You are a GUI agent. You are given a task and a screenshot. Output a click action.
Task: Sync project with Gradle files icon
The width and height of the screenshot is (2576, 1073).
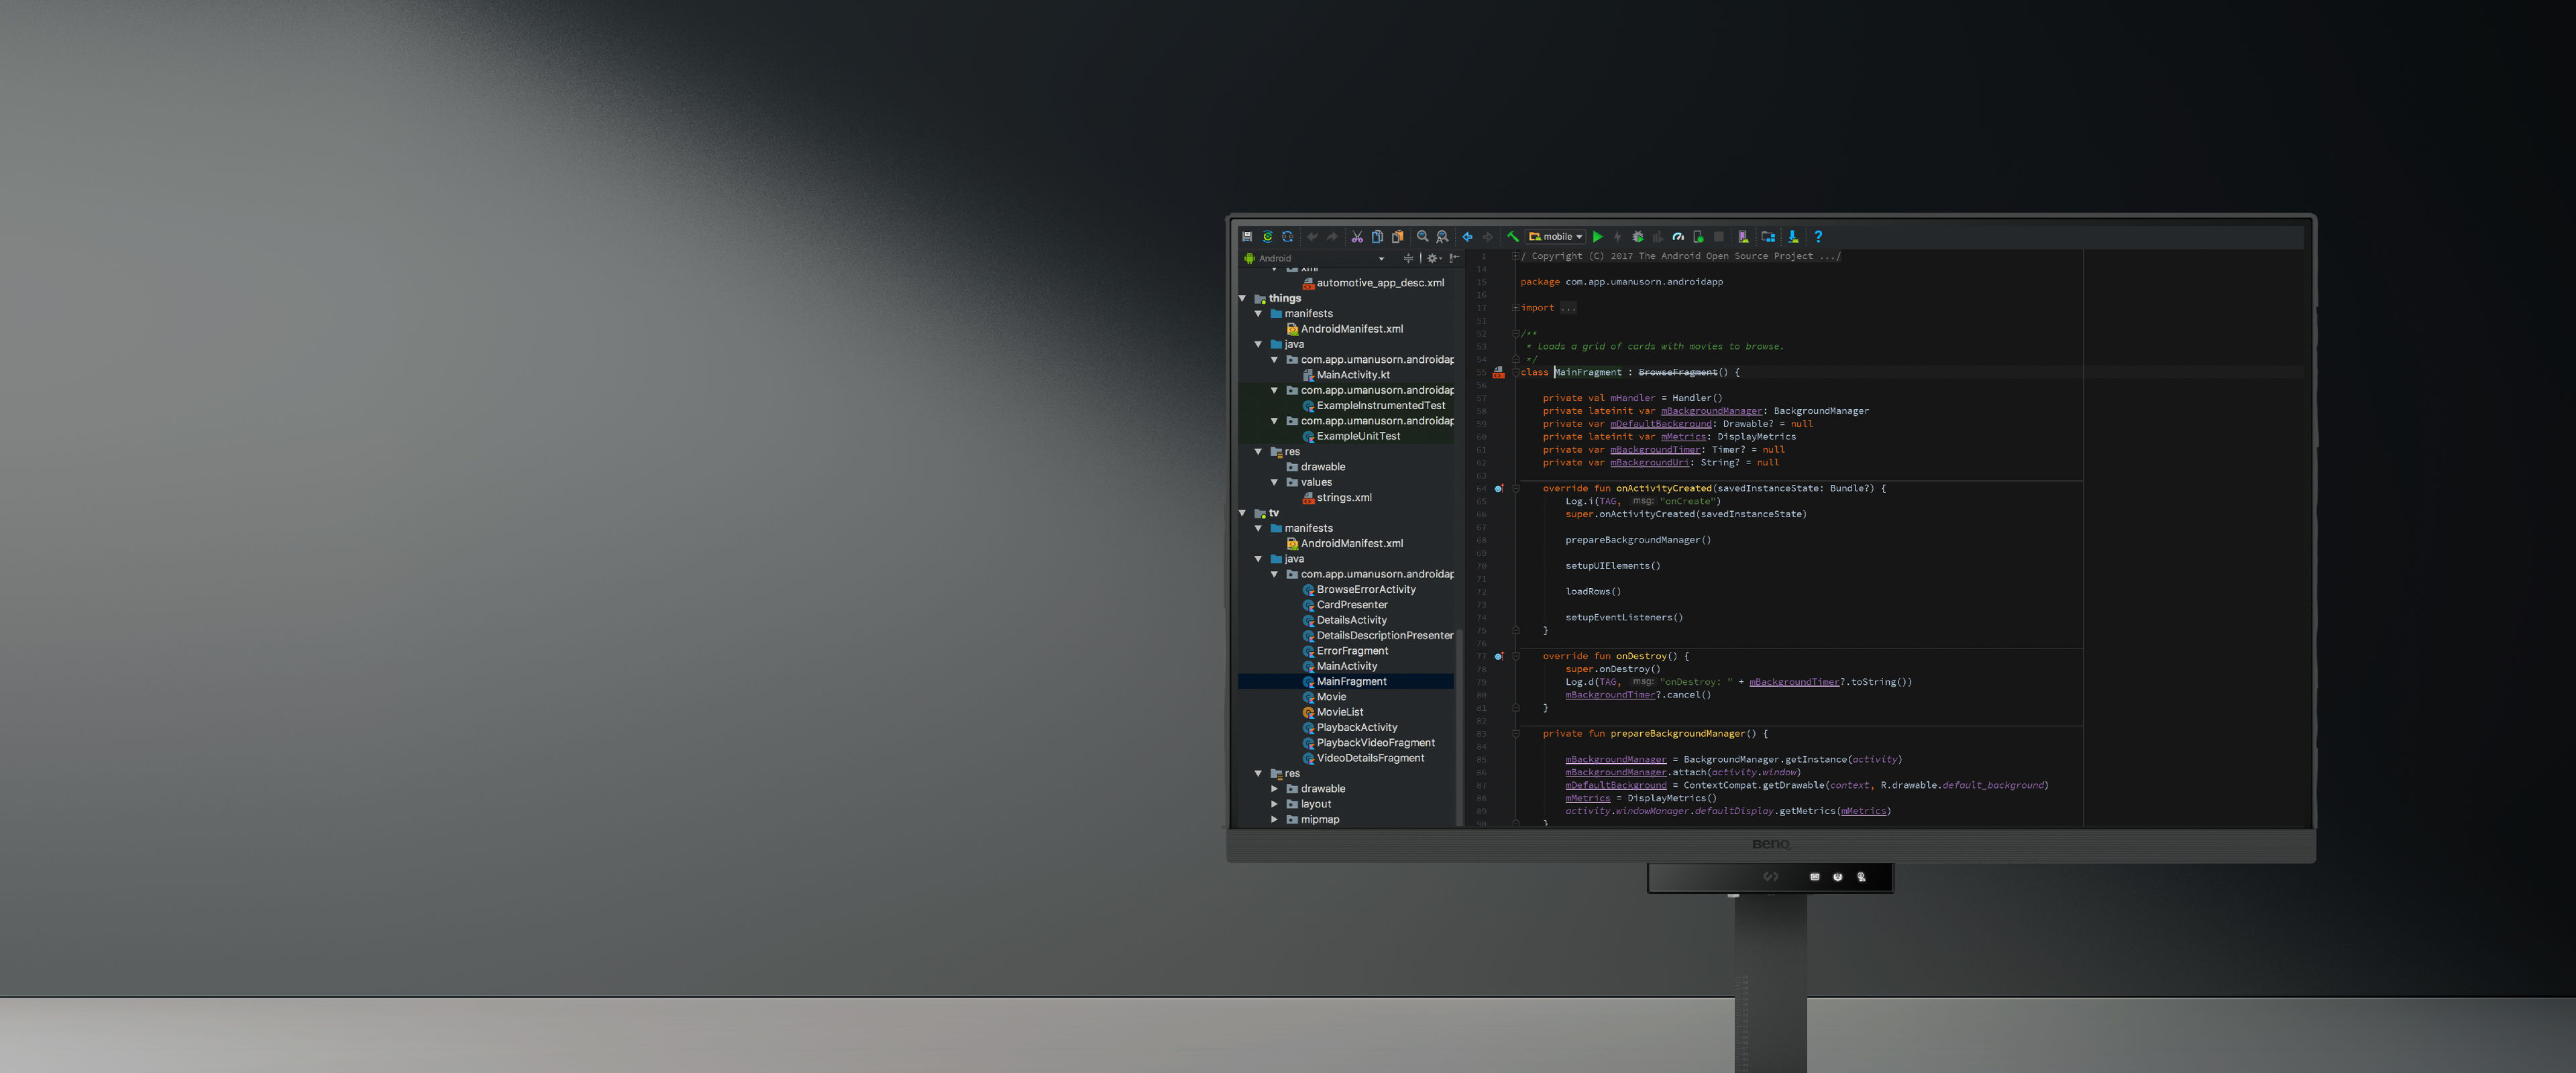click(1268, 237)
